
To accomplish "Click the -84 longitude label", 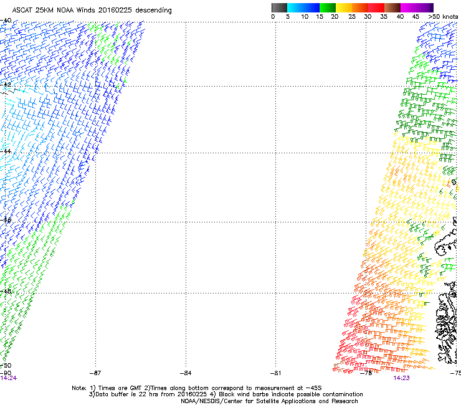I will [186, 373].
